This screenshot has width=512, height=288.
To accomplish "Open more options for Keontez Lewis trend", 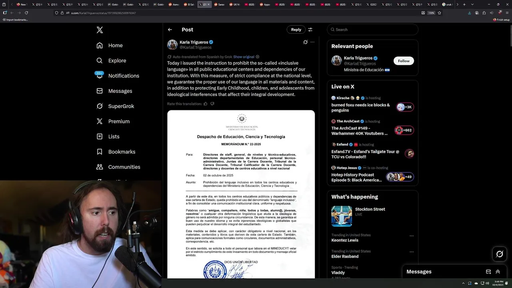I will [412, 236].
